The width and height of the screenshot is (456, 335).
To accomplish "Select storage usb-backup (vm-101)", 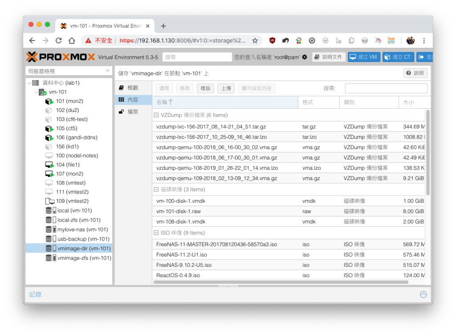I will [x=83, y=239].
